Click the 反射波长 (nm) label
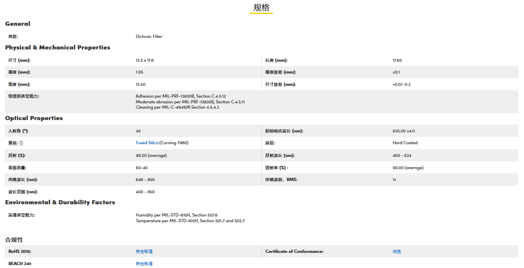This screenshot has height=268, width=524. 280,156
